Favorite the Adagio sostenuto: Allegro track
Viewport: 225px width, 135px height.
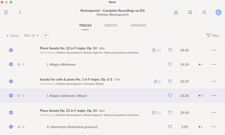click(170, 96)
